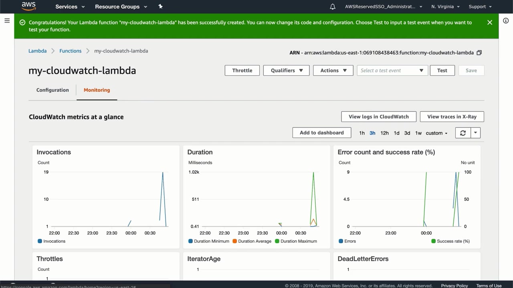Screen dimensions: 513x288
Task: Dismiss the green success banner
Action: [489, 22]
